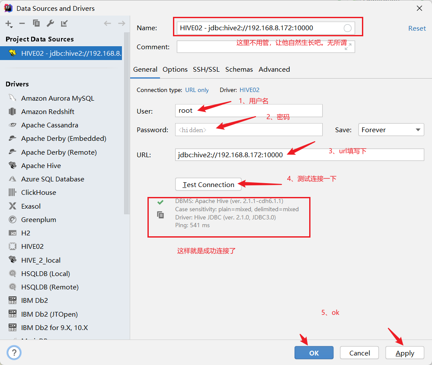This screenshot has height=365, width=432.
Task: Open the add dropdown arrow under plus
Action: (12, 27)
